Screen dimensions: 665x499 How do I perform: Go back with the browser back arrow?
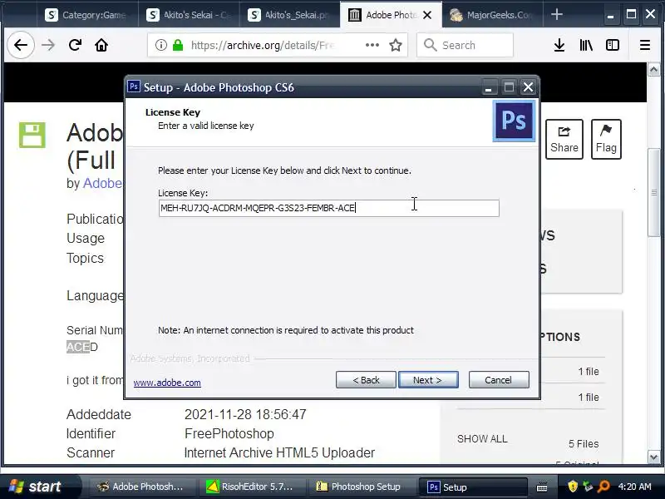coord(20,45)
